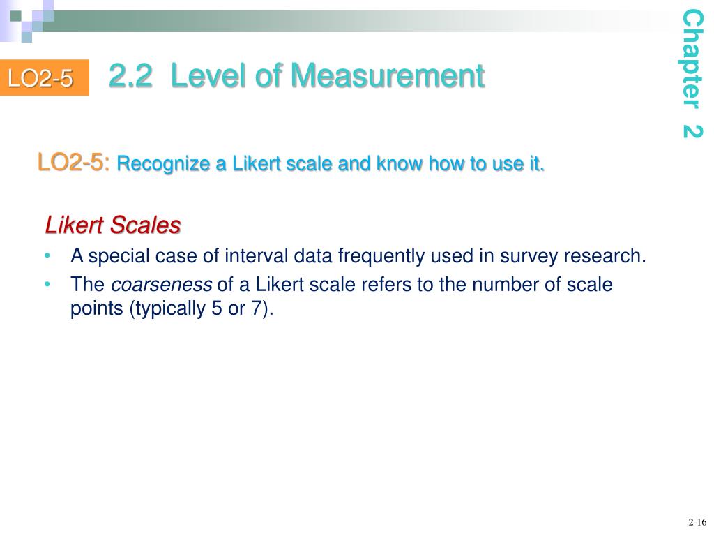
Task: Click the orange LO2-5 badge
Action: tap(40, 78)
